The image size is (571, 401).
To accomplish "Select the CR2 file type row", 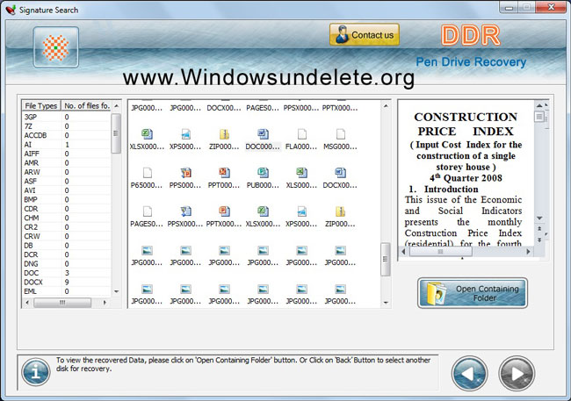I will [66, 227].
